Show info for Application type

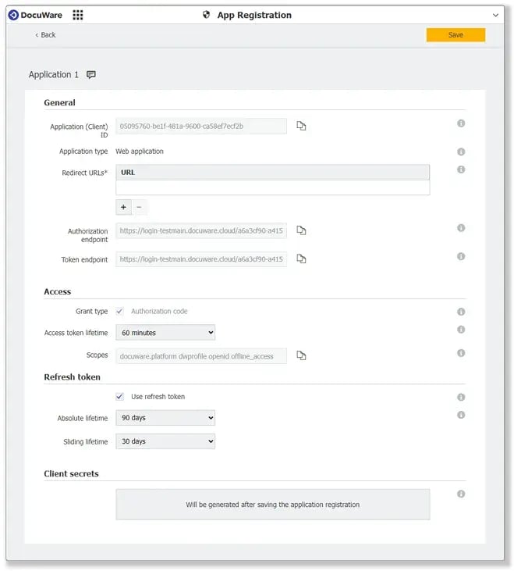pyautogui.click(x=461, y=152)
